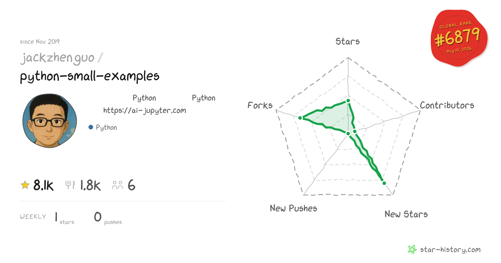The width and height of the screenshot is (501, 263).
Task: Click the yellow star icon beside 8.1k
Action: point(25,185)
